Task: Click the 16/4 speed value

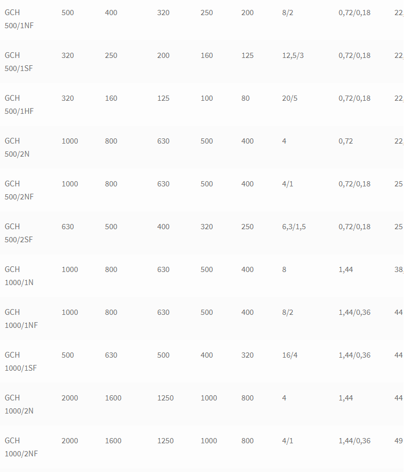Action: (290, 355)
